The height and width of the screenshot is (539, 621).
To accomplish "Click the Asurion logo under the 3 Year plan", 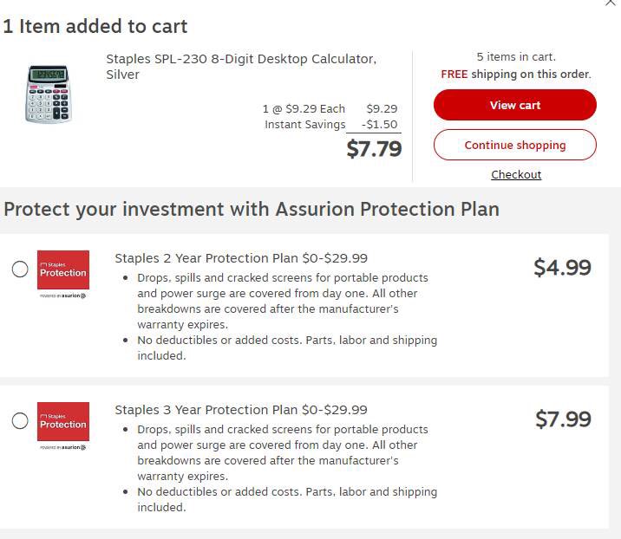I will tap(63, 447).
